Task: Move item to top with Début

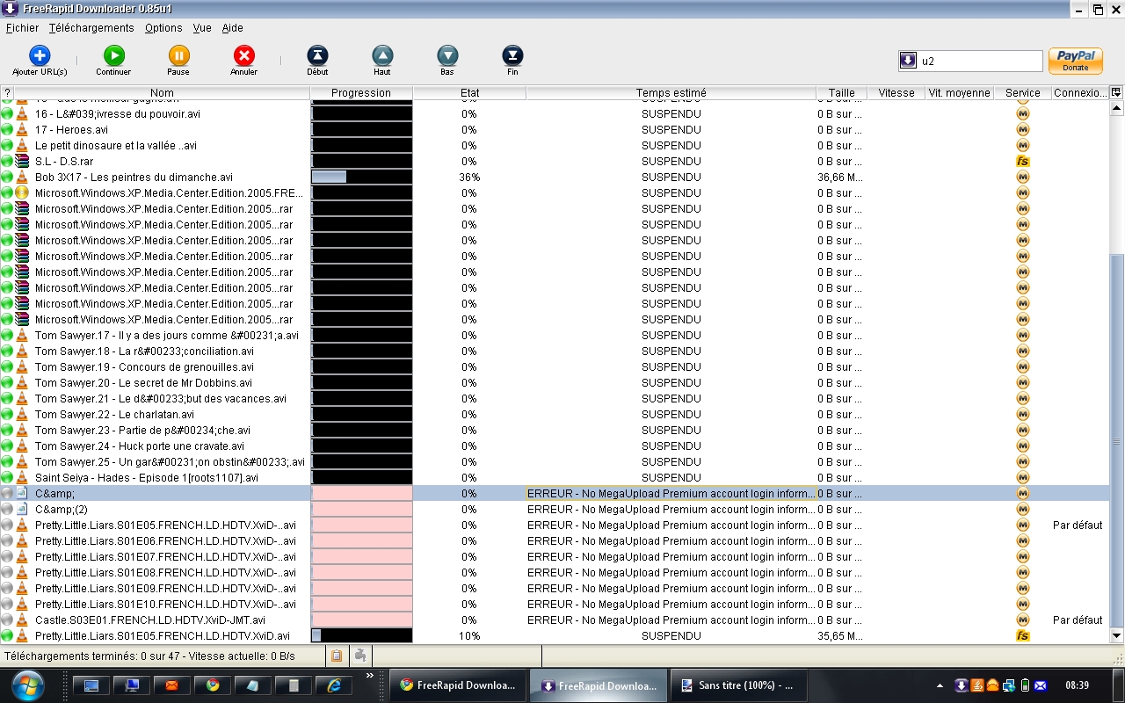Action: click(317, 56)
